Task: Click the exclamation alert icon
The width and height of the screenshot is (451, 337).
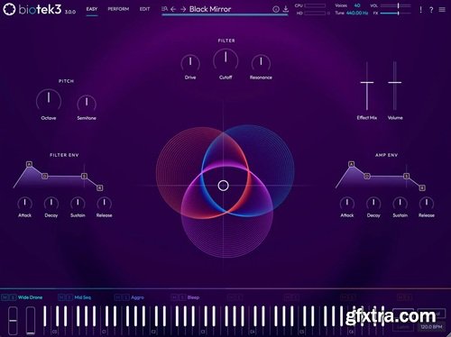Action: [420, 10]
